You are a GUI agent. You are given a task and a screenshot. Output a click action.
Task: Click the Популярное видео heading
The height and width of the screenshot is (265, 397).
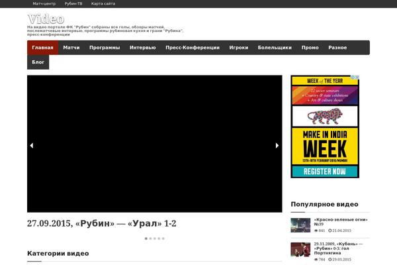[x=325, y=205]
